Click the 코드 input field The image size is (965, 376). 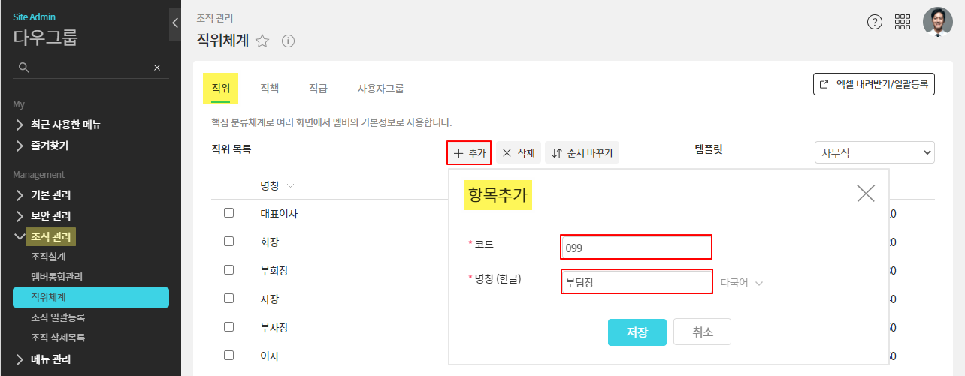tap(636, 247)
